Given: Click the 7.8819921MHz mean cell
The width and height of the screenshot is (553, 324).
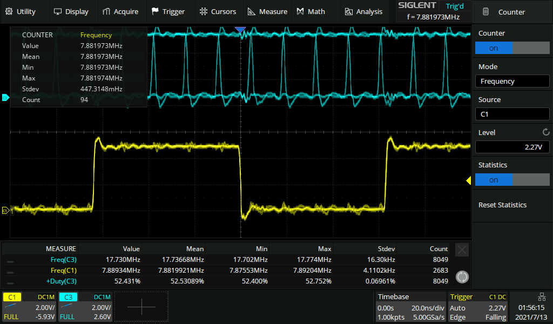Looking at the screenshot, I should [181, 271].
